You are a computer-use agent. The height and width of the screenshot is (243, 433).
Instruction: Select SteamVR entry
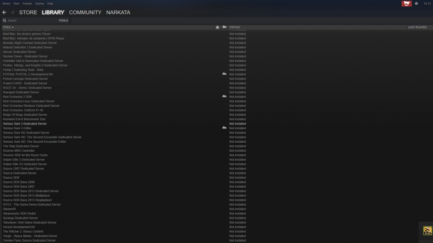point(10,209)
